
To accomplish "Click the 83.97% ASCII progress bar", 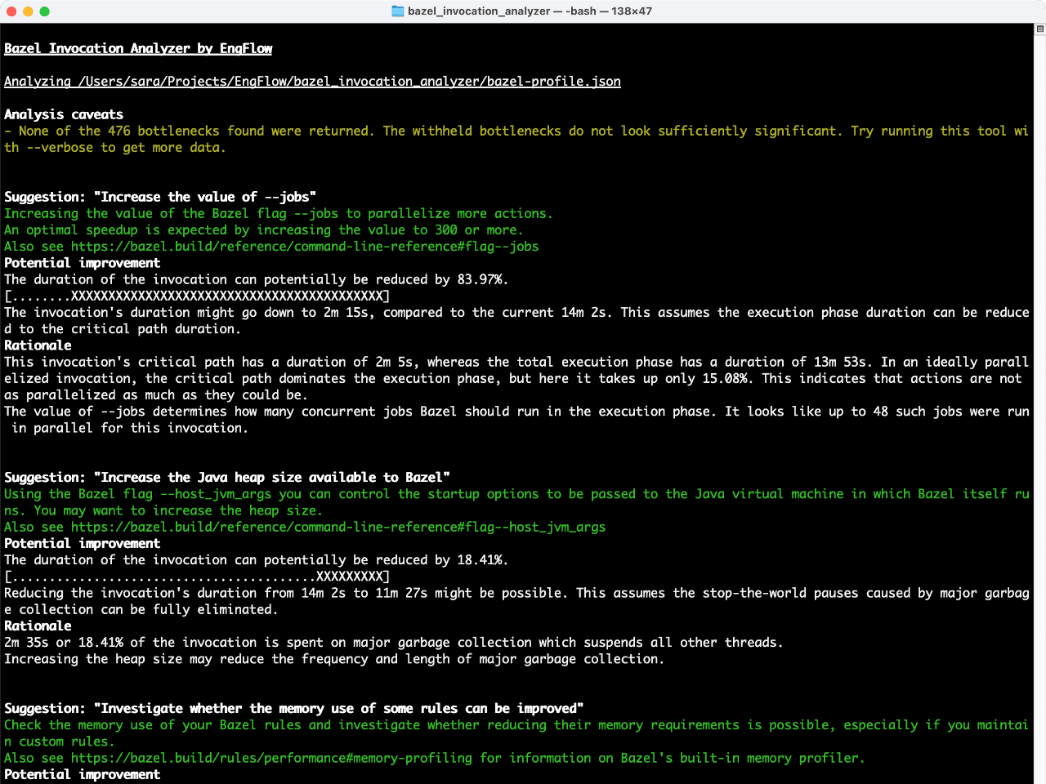I will pos(196,296).
